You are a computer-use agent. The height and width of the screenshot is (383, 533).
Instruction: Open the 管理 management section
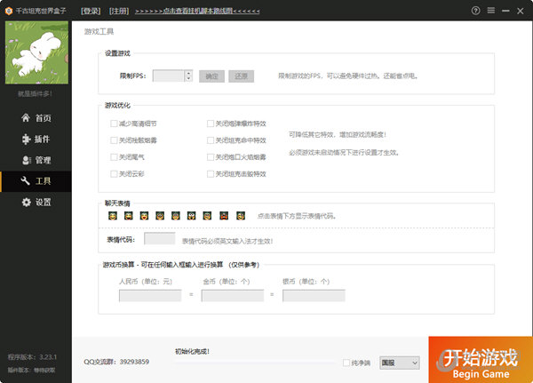click(36, 160)
